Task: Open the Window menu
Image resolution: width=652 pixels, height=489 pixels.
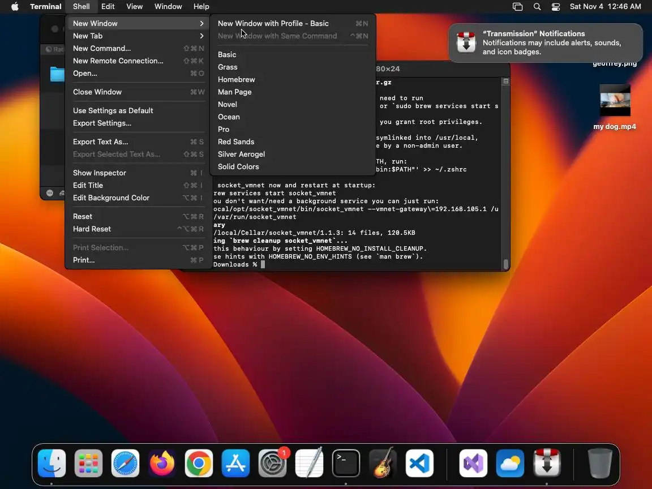Action: pos(168,6)
